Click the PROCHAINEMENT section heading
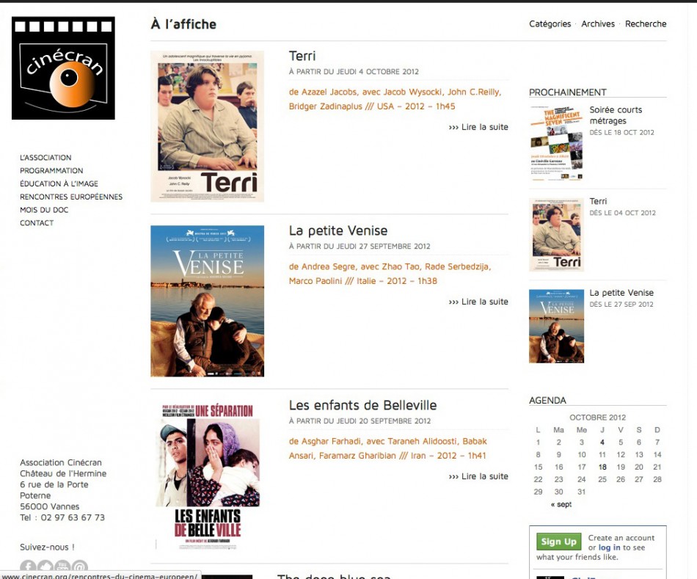 point(568,92)
